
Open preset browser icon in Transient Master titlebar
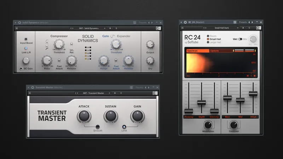[x=131, y=87]
